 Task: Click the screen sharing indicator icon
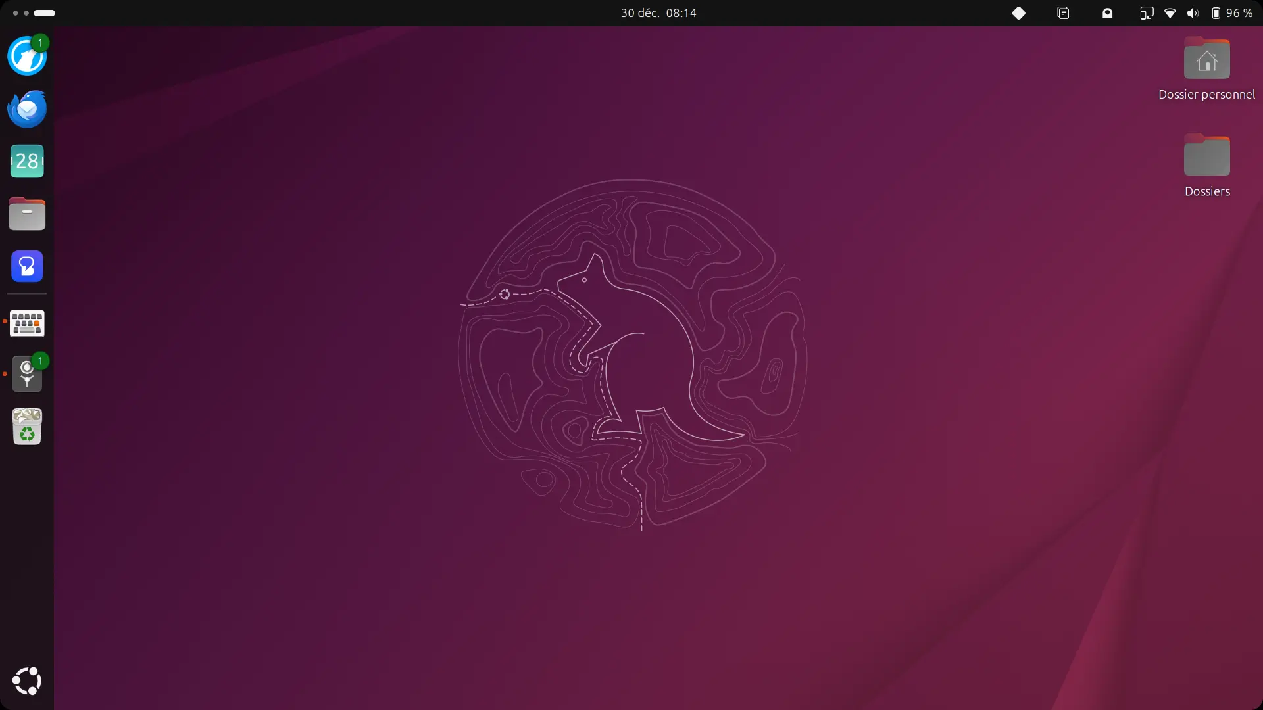1147,13
